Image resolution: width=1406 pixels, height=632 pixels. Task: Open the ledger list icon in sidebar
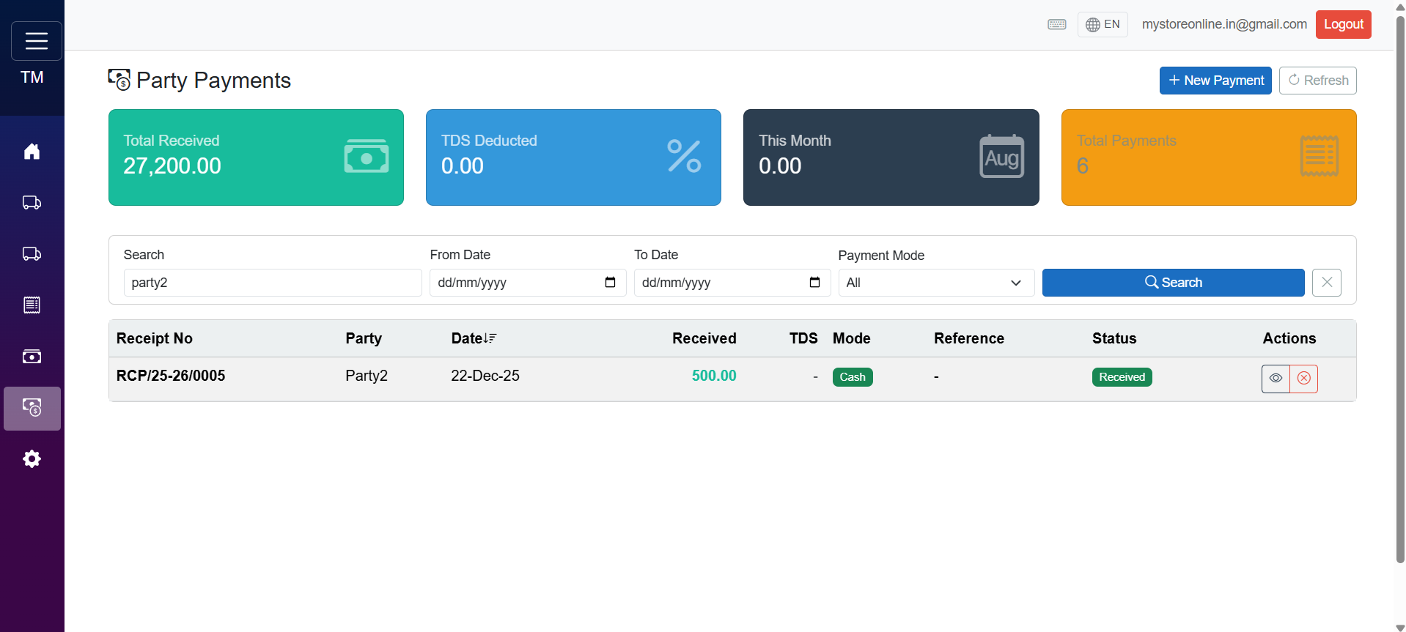[32, 305]
